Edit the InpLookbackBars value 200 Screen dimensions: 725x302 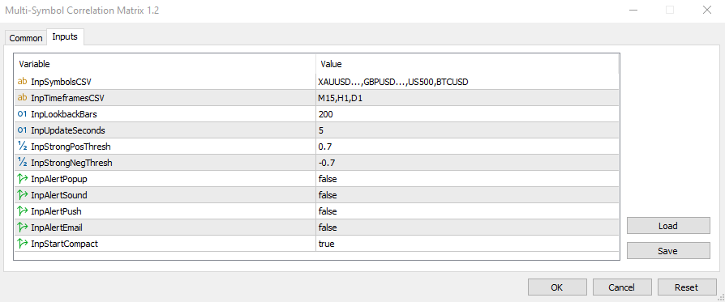[x=467, y=114]
